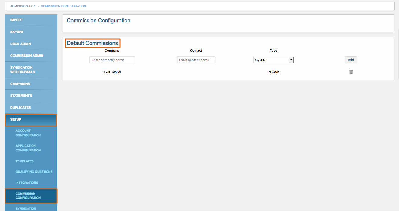Open Commission Admin in the sidebar
Screen dimensions: 399x211
click(x=31, y=56)
